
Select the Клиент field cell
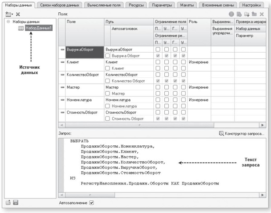85,65
